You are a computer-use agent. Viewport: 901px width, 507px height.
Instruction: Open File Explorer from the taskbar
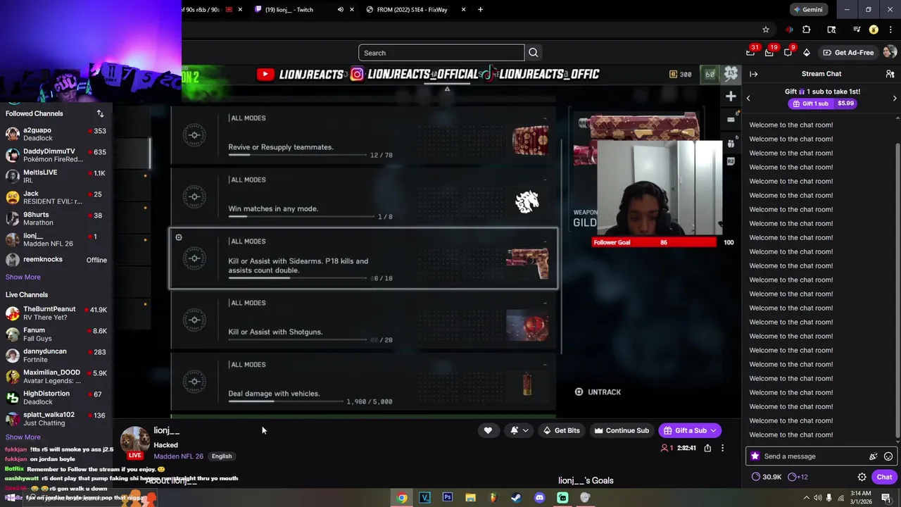click(x=470, y=498)
